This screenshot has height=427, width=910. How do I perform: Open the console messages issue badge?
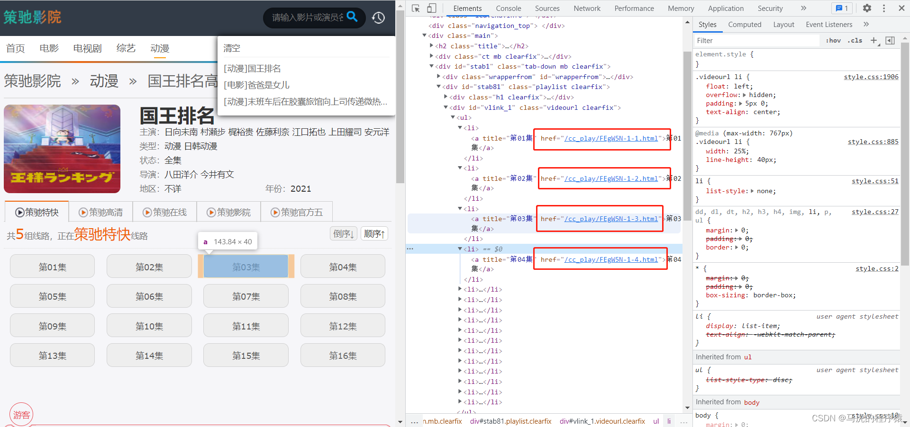pos(842,8)
